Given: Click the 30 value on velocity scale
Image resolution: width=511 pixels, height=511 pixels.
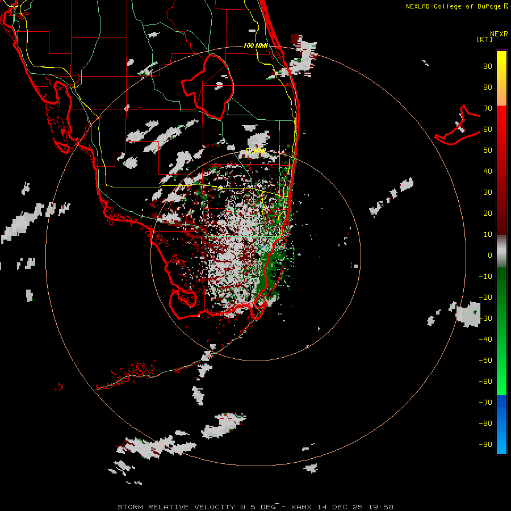Looking at the screenshot, I should [x=488, y=192].
